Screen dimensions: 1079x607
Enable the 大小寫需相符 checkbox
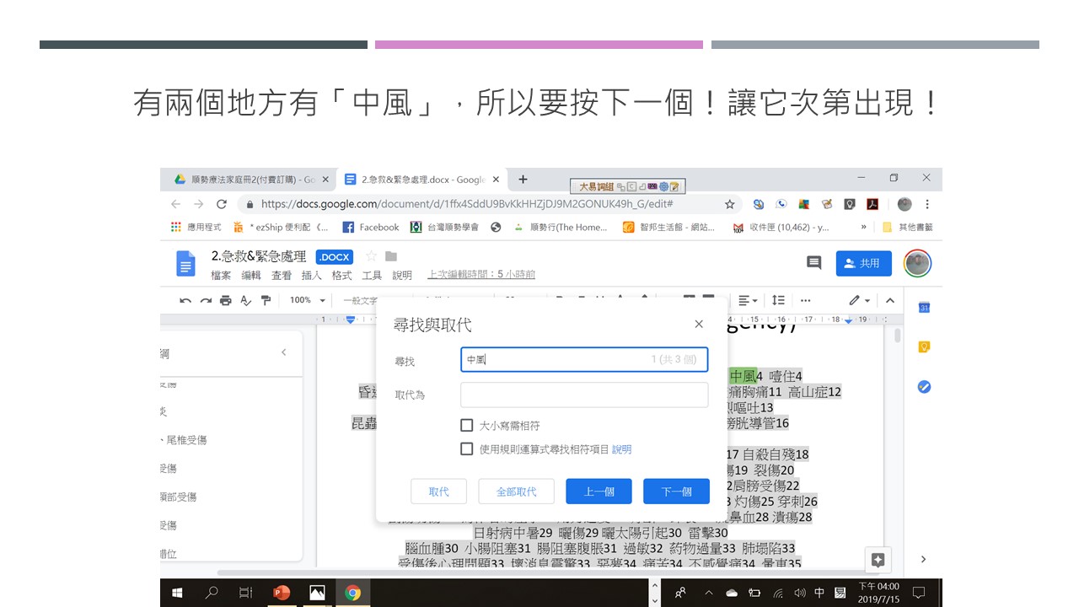[x=467, y=426]
